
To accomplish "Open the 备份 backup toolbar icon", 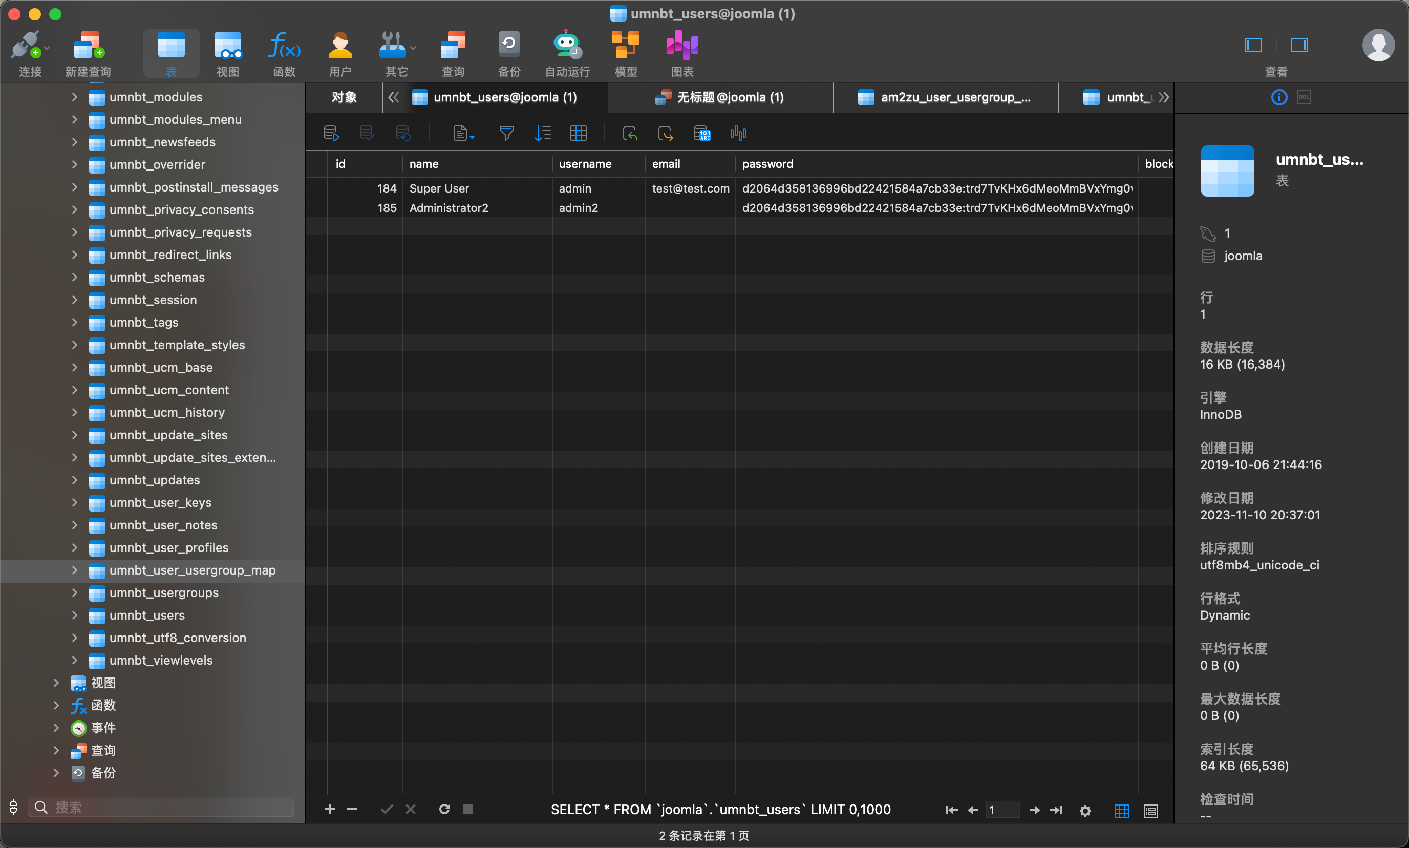I will (509, 53).
